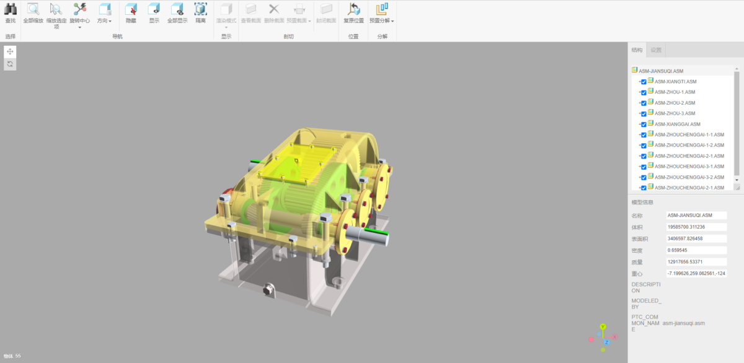Open the 方向 orientation dropdown
This screenshot has width=744, height=363.
[x=104, y=20]
